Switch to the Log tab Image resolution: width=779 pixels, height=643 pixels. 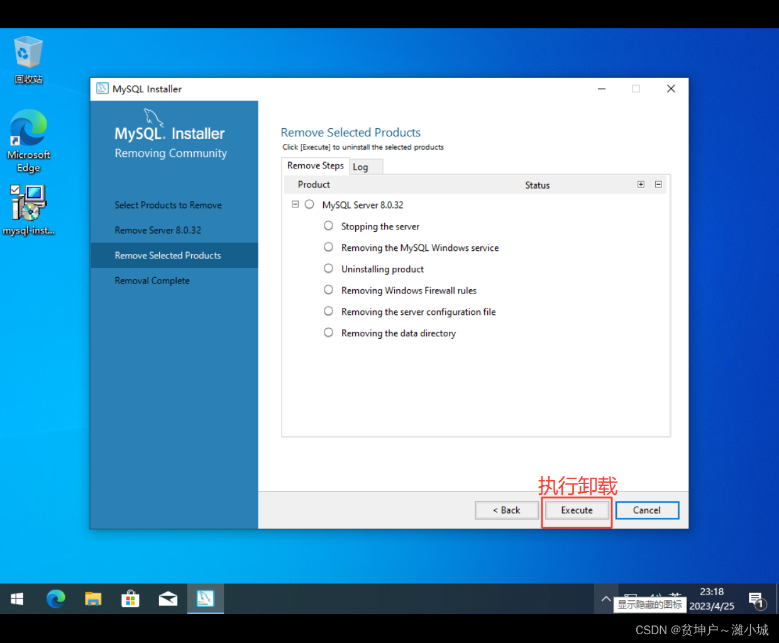coord(365,167)
